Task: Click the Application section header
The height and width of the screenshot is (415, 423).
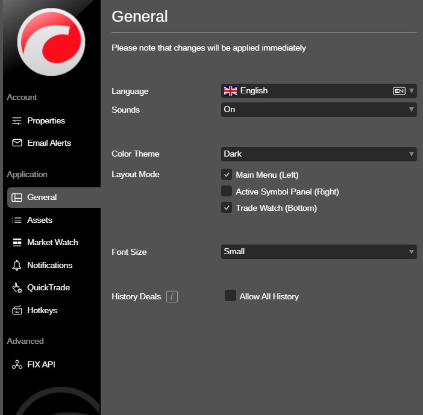Action: (x=27, y=175)
